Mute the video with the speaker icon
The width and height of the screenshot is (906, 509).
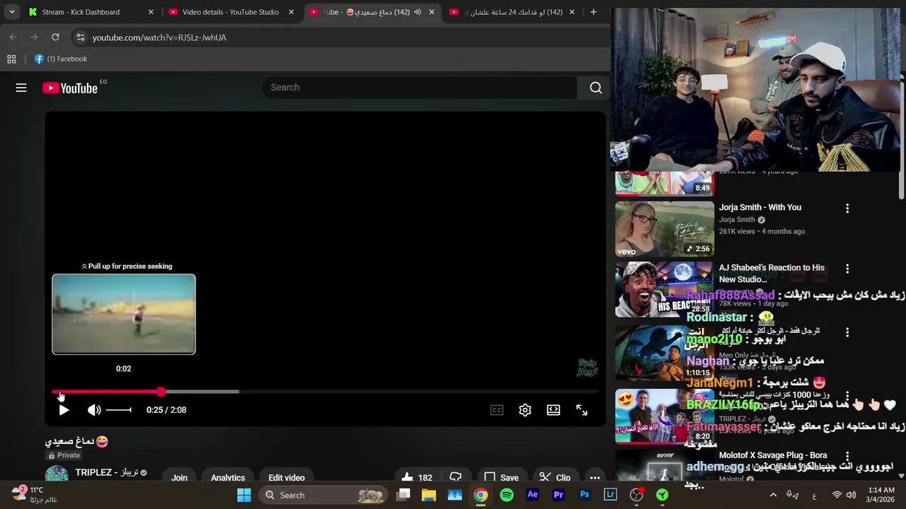94,410
